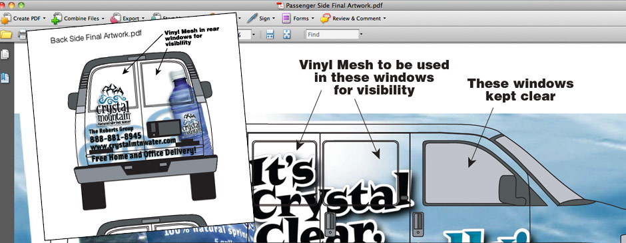This screenshot has width=626, height=243.
Task: Open a file with the yellow folder icon
Action: click(x=6, y=35)
